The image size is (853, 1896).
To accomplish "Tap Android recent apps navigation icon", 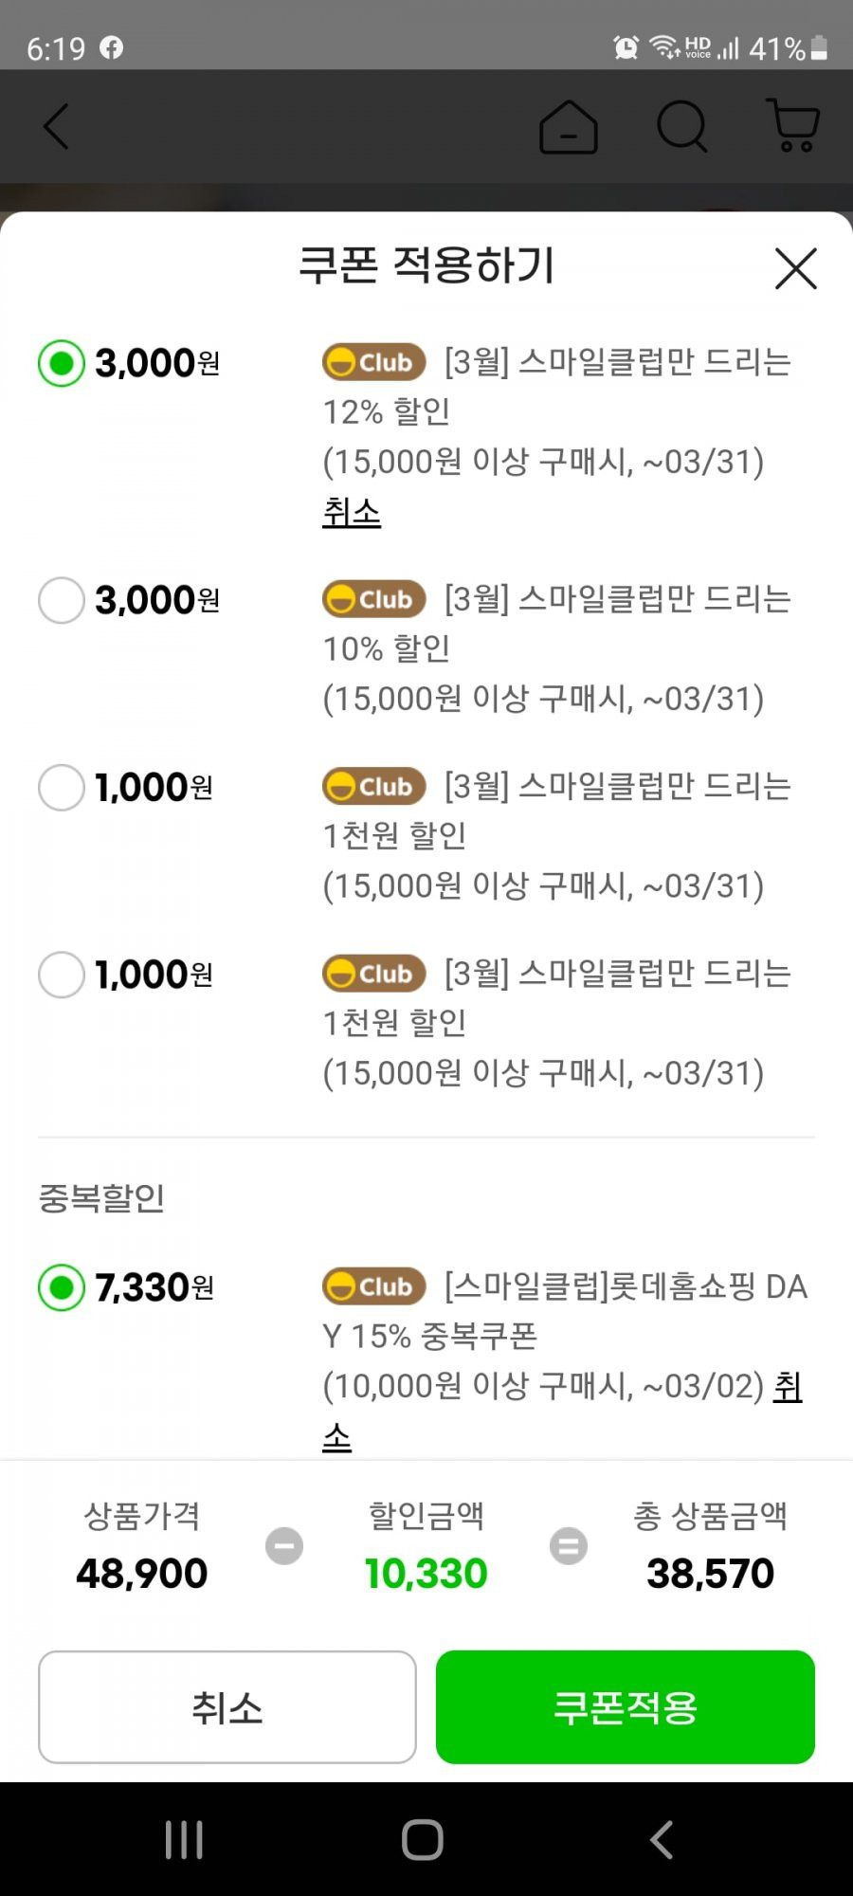I will coord(184,1840).
